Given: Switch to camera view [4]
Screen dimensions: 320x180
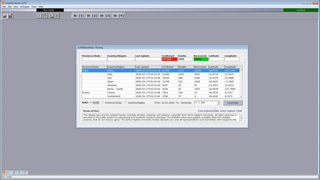Looking at the screenshot, I should tap(118, 15).
